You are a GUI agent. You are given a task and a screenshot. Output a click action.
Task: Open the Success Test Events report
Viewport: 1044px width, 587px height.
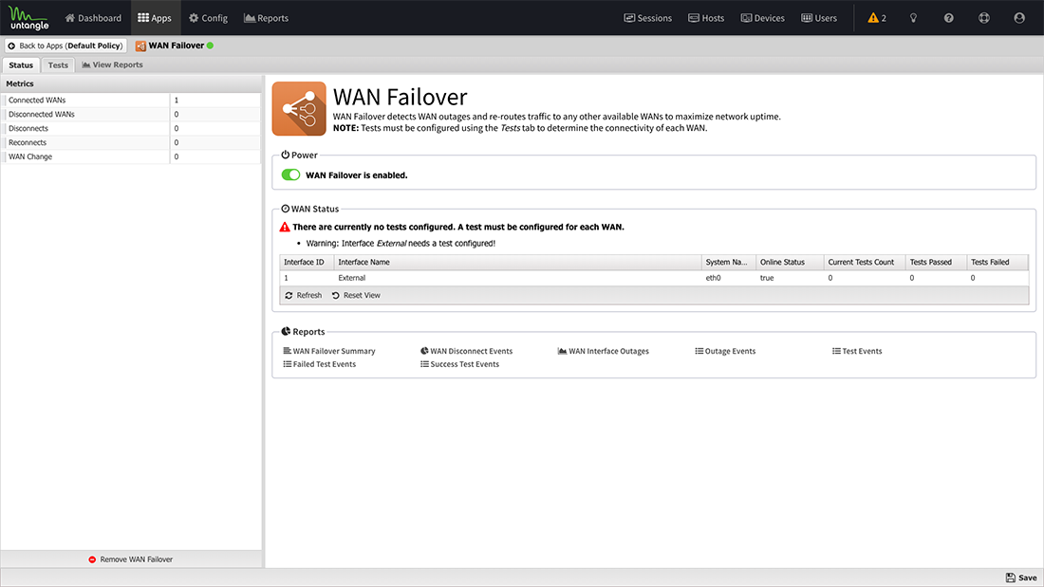(459, 365)
